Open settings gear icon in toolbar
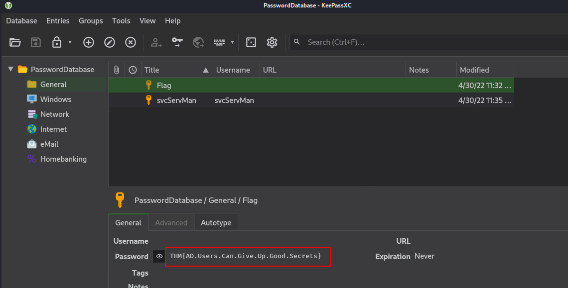Screen dimensions: 568x288 coord(272,42)
